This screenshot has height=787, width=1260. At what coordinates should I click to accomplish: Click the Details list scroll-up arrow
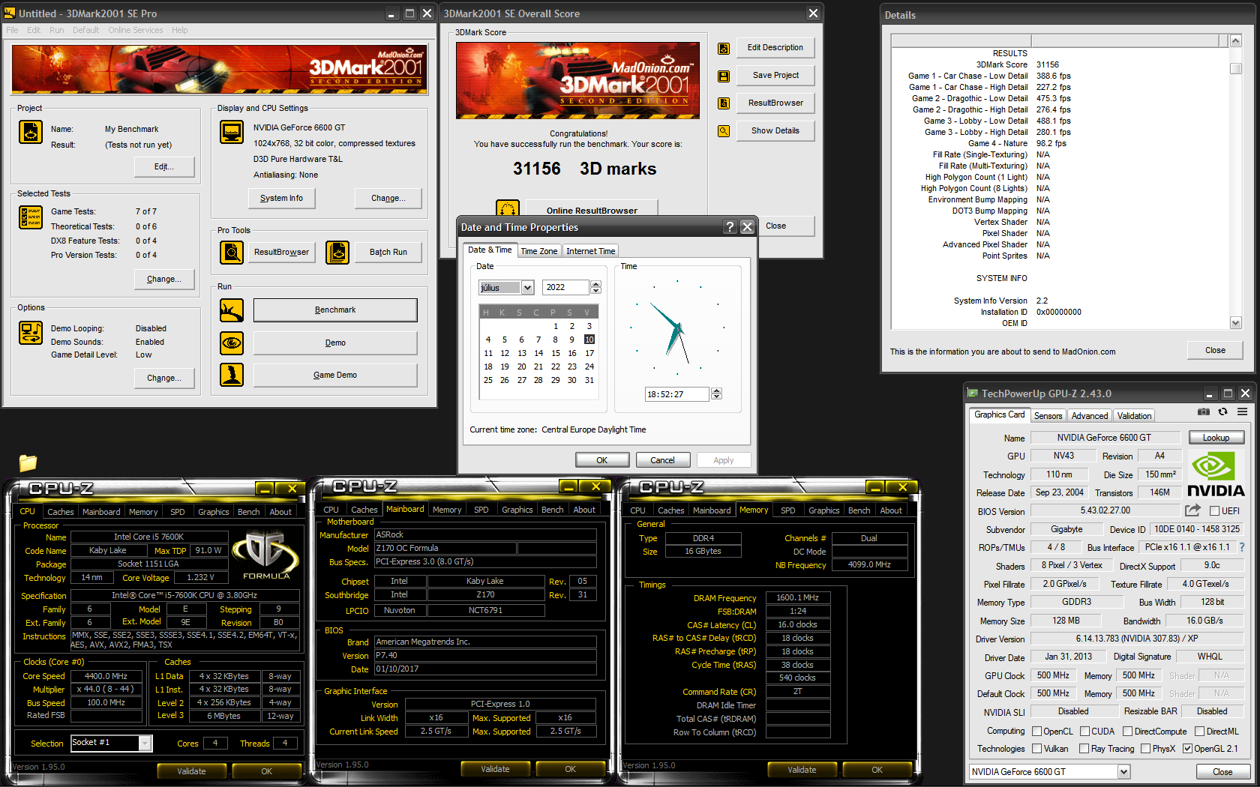[x=1236, y=40]
